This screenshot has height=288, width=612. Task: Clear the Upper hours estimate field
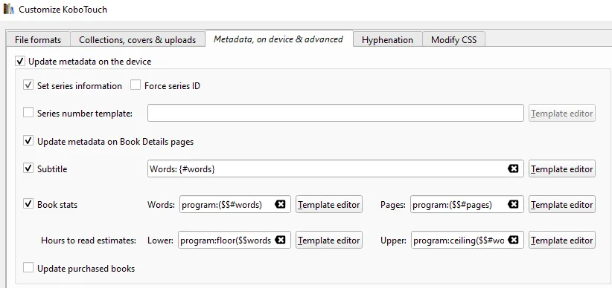(513, 240)
